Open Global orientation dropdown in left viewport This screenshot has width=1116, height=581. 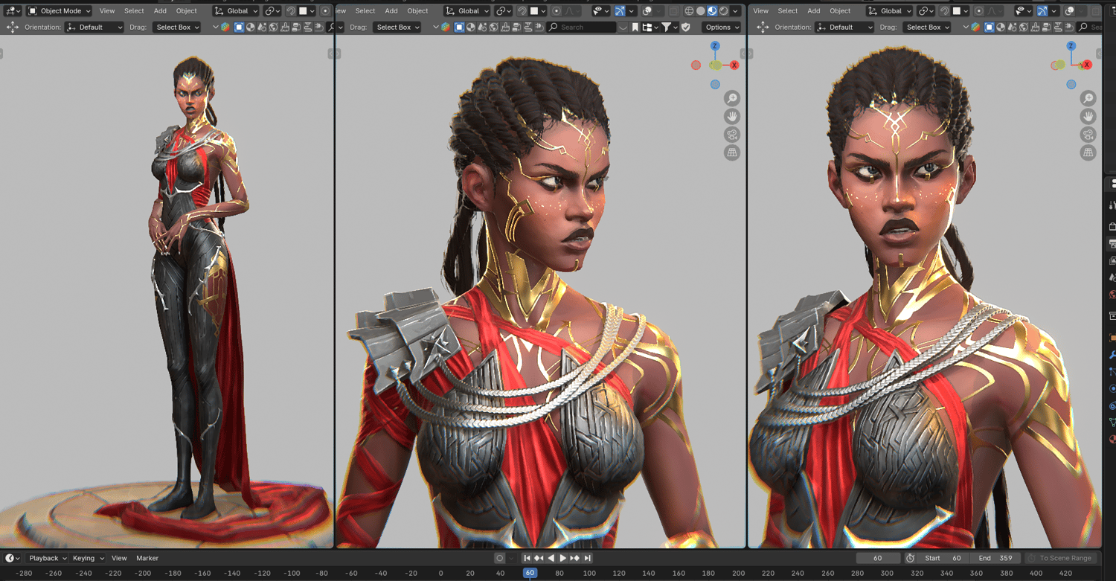click(236, 11)
